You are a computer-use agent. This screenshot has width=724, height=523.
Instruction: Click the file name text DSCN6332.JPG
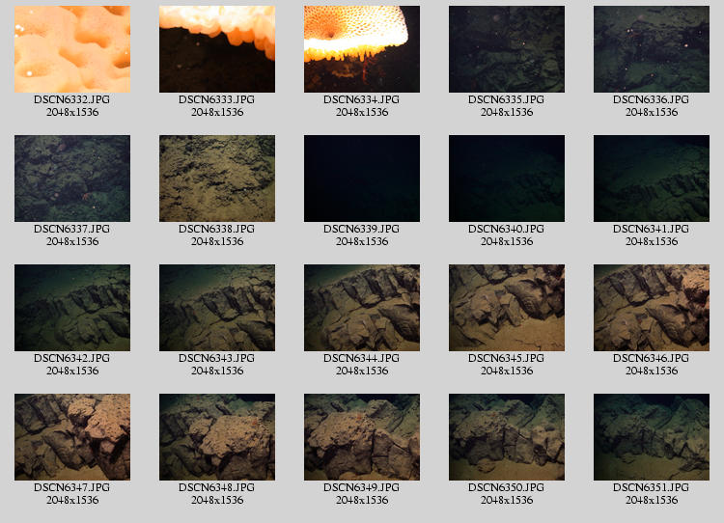point(72,99)
